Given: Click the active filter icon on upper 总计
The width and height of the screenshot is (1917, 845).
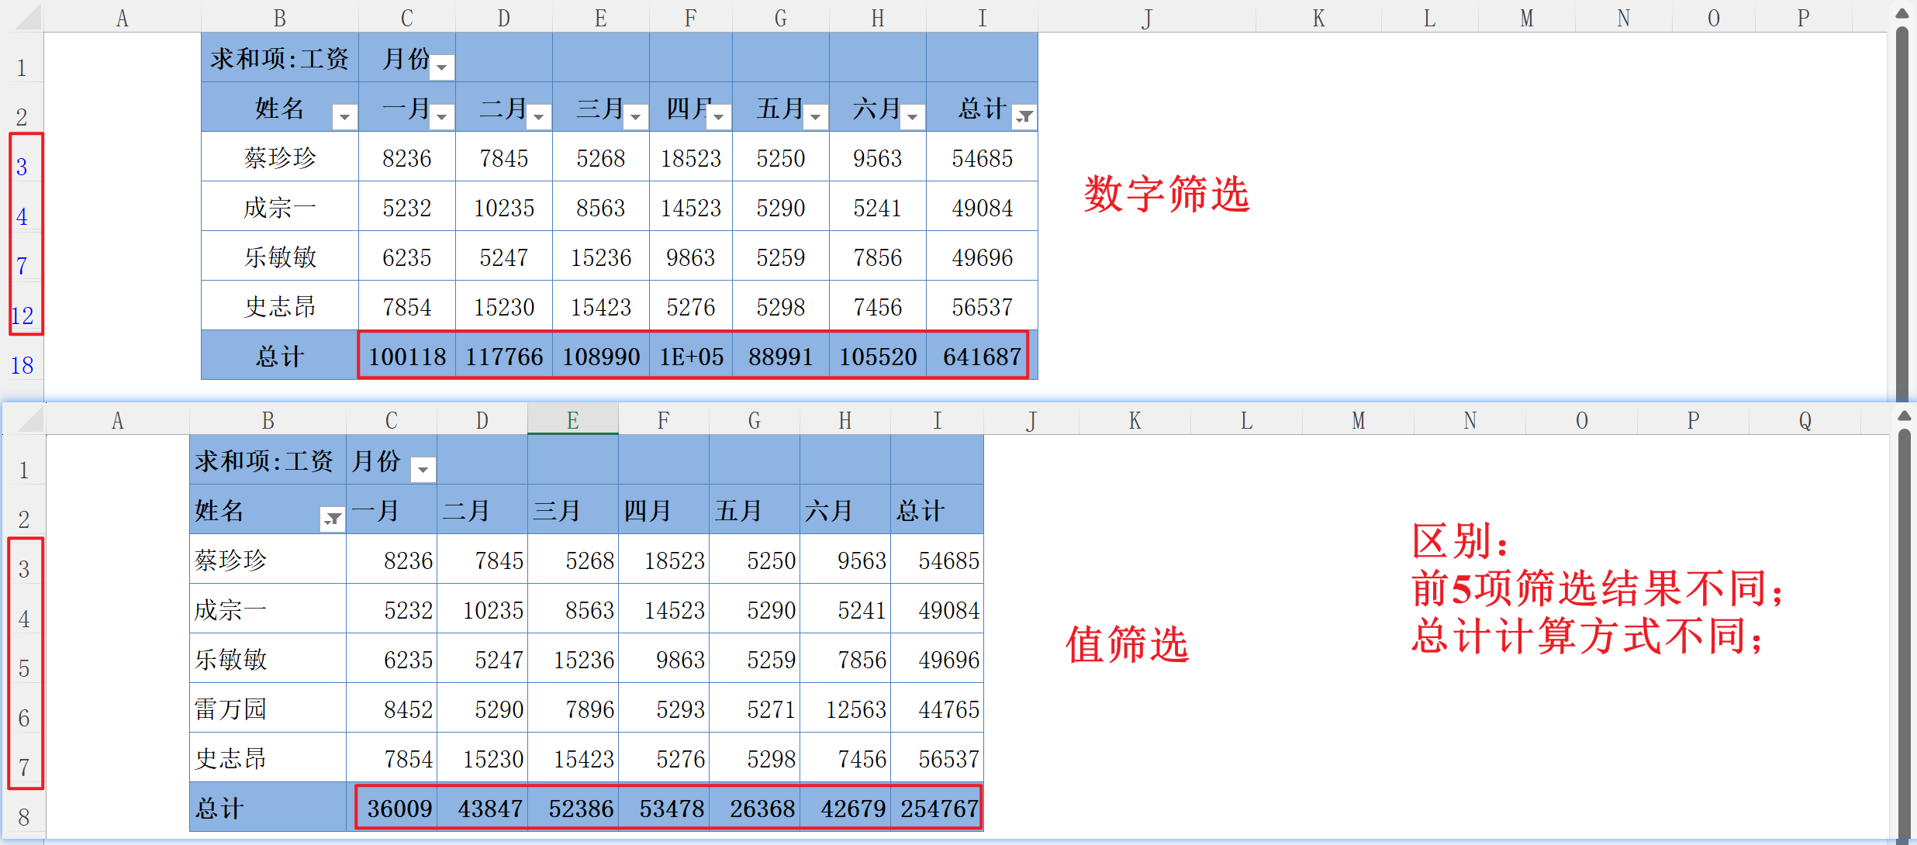Looking at the screenshot, I should [1024, 117].
